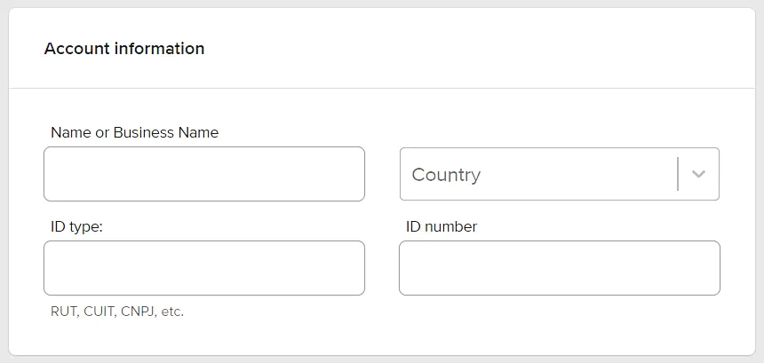Expand the country list via down arrow
The image size is (764, 363).
[x=698, y=174]
